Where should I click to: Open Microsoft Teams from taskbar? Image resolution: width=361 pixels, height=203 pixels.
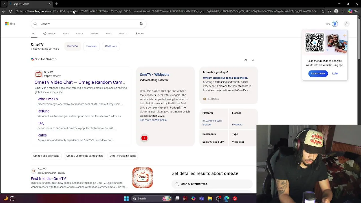click(x=202, y=198)
